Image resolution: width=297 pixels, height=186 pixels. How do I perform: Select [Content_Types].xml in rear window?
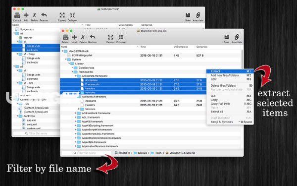pos(36,112)
